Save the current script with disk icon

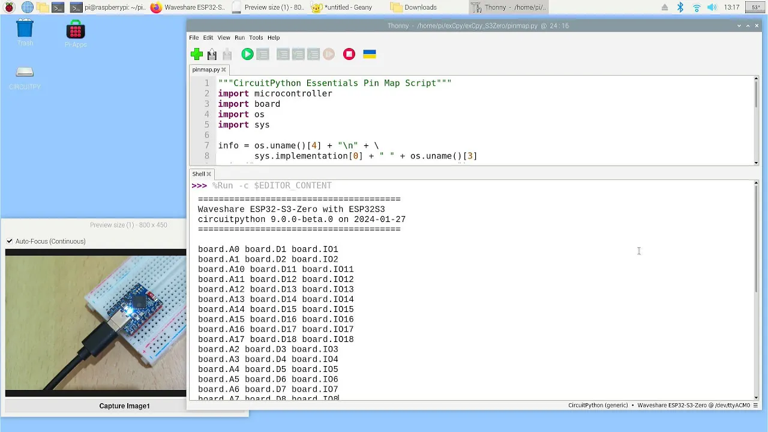tap(227, 55)
